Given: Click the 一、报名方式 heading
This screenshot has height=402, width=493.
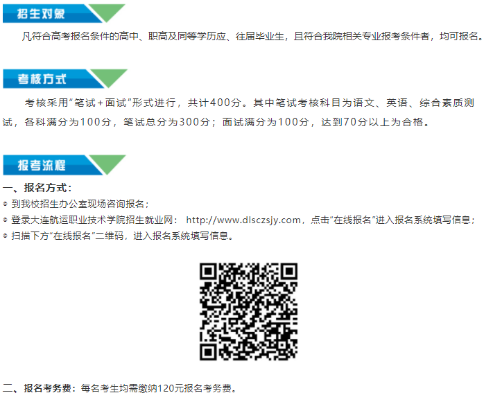Looking at the screenshot, I should [37, 188].
